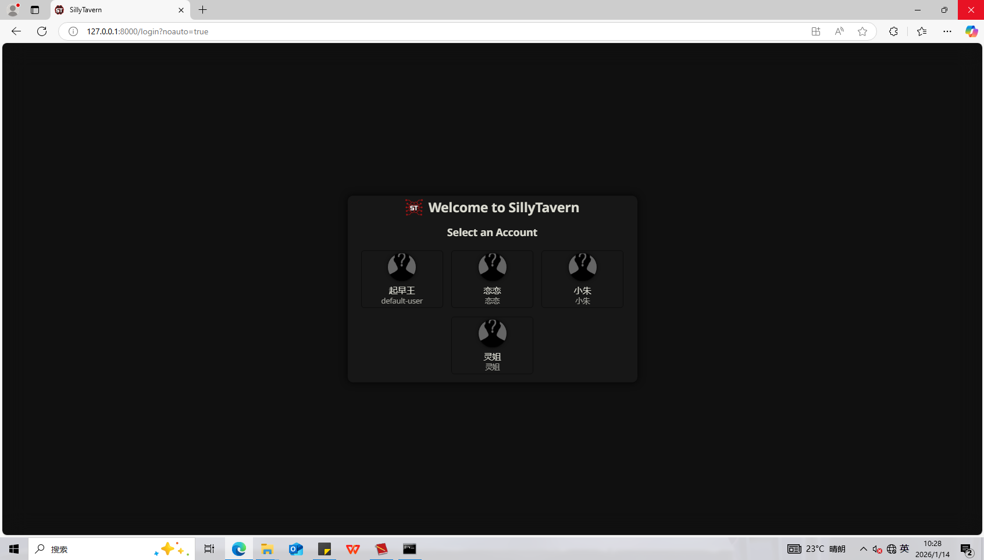The image size is (984, 560).
Task: Open the tab actions menu icon
Action: click(35, 10)
